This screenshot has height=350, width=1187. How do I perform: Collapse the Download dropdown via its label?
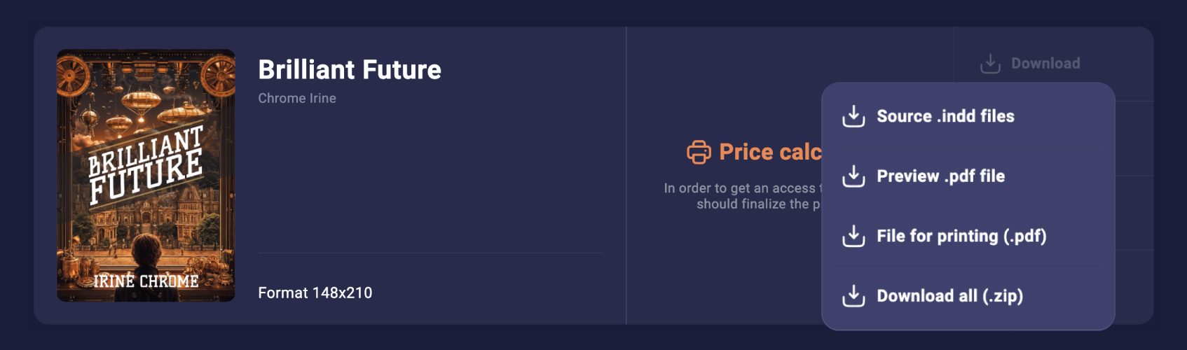[x=1045, y=64]
